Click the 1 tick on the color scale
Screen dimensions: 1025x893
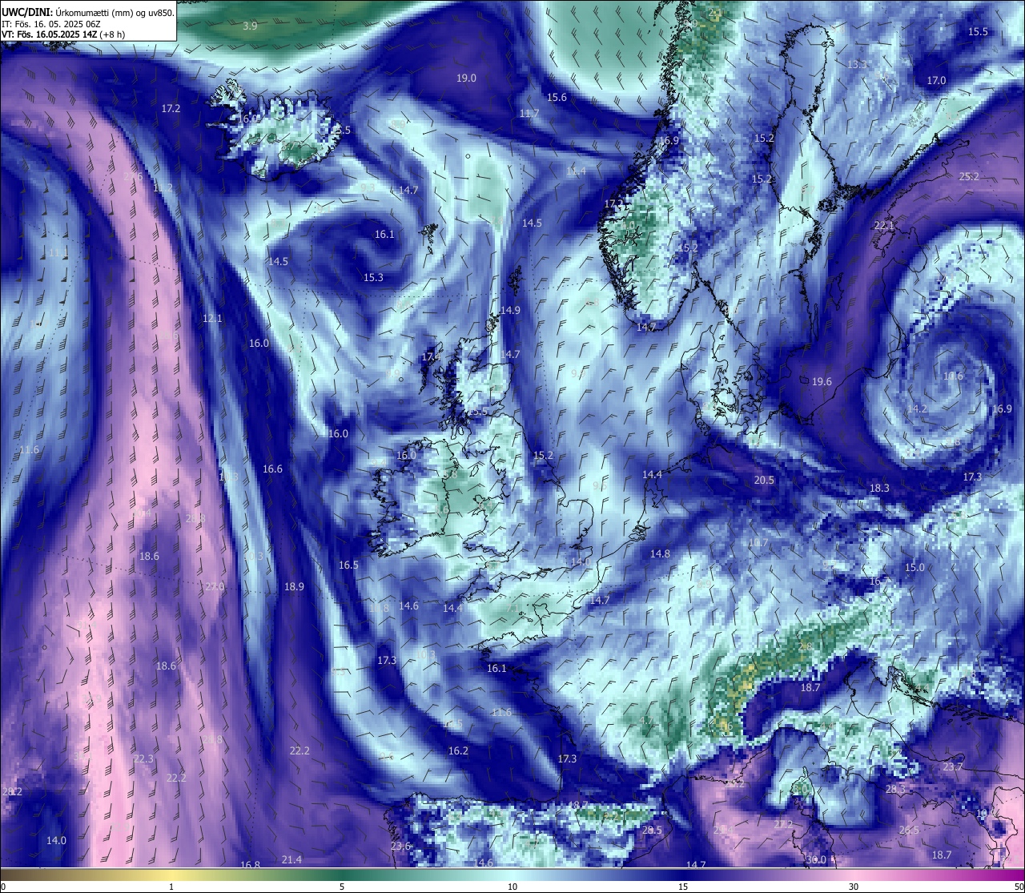pyautogui.click(x=171, y=887)
